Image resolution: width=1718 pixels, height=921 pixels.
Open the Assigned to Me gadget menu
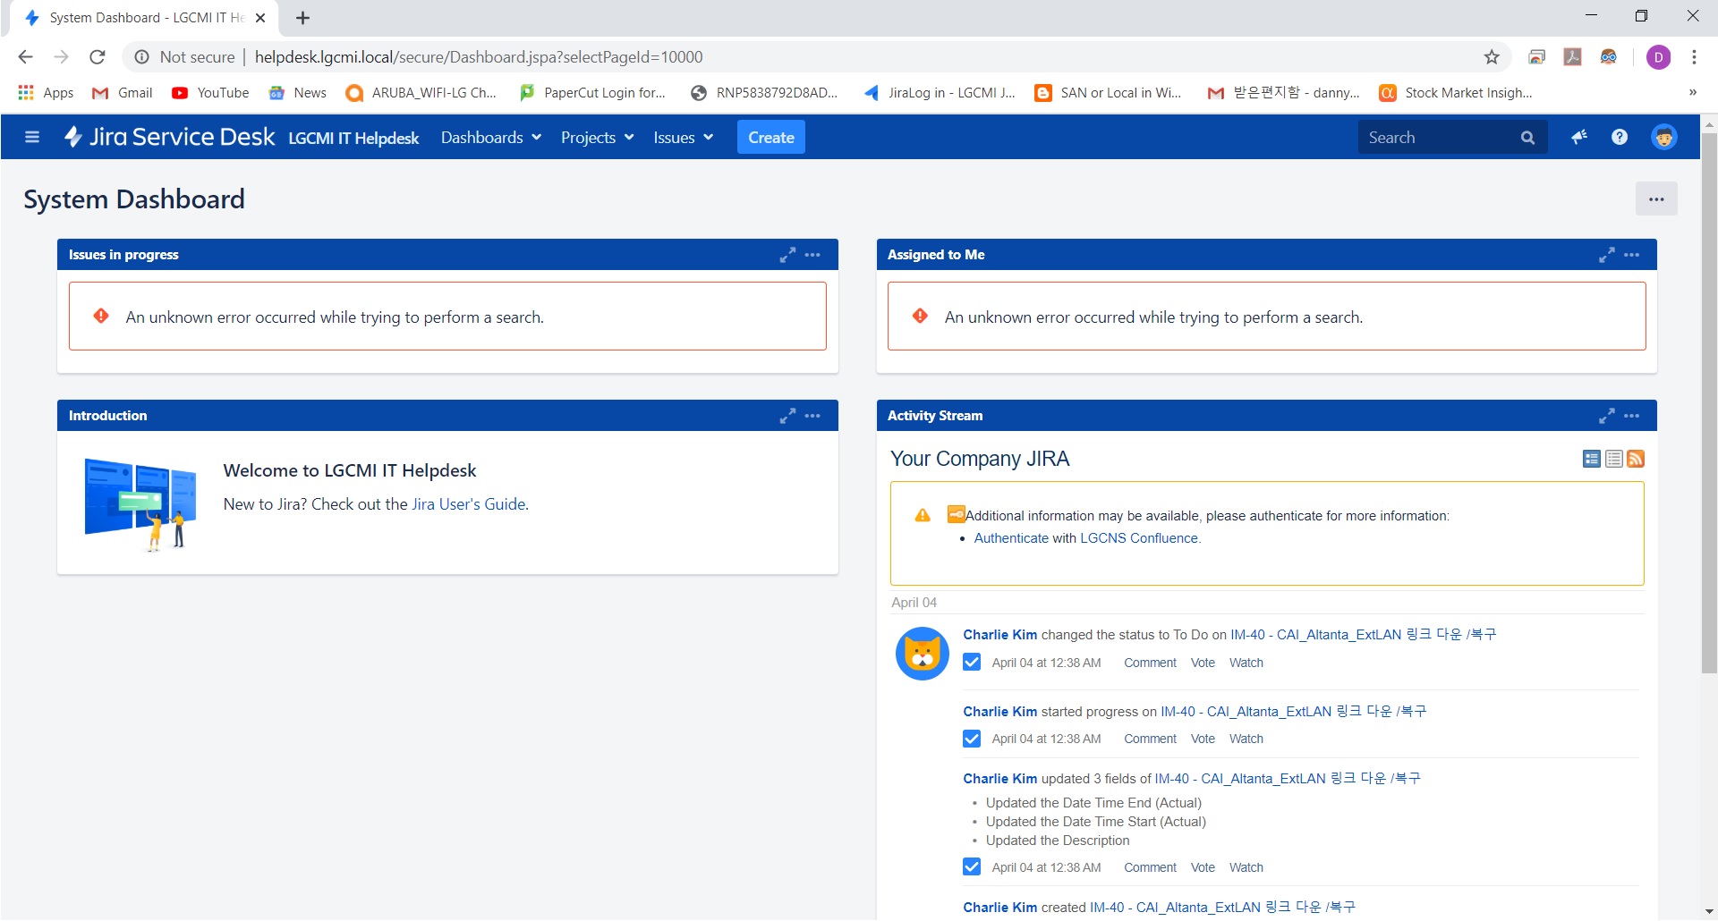point(1632,255)
